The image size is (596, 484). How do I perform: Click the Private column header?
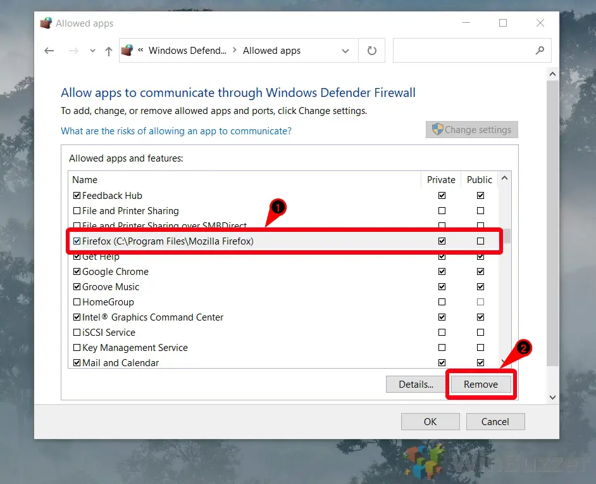coord(441,179)
